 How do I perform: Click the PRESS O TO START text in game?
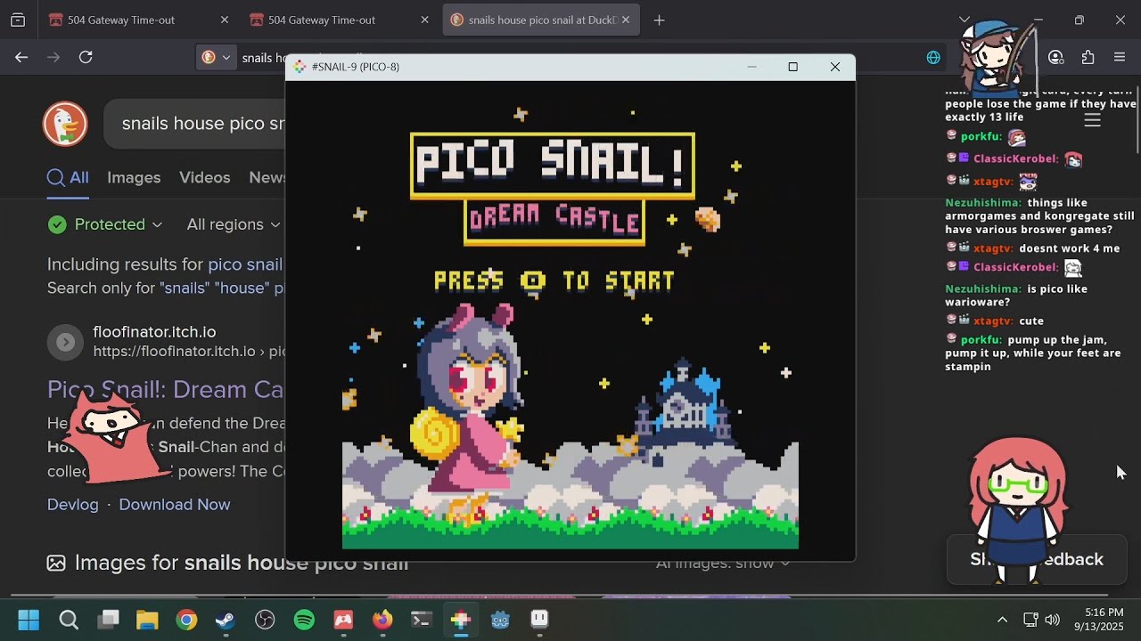554,281
